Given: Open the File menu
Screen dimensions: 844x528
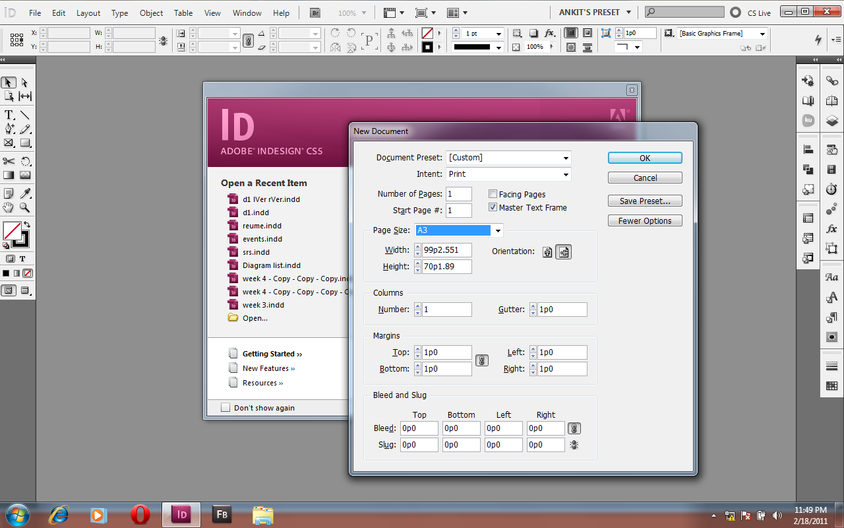Looking at the screenshot, I should coord(35,13).
